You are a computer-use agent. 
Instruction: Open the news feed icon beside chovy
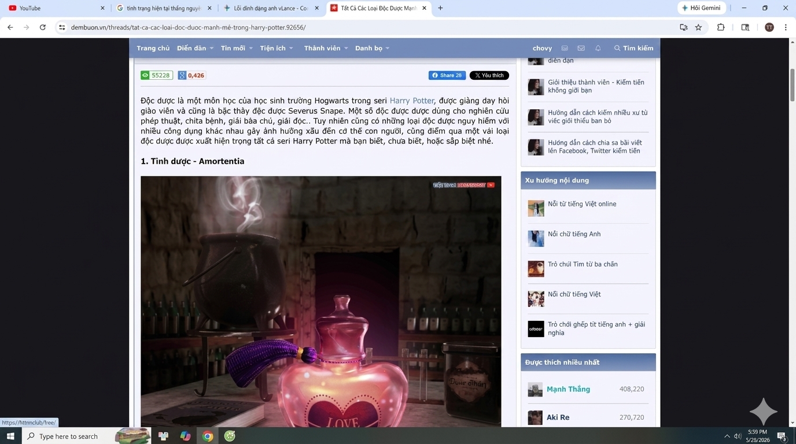coord(565,48)
